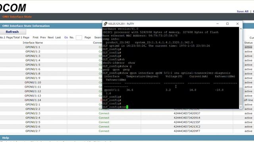Image resolution: width=254 pixels, height=142 pixels.
Task: Click Connect status for GPON0/2:6
Action: pyautogui.click(x=104, y=127)
